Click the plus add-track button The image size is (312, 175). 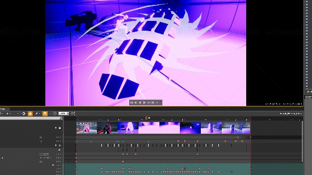[59, 150]
